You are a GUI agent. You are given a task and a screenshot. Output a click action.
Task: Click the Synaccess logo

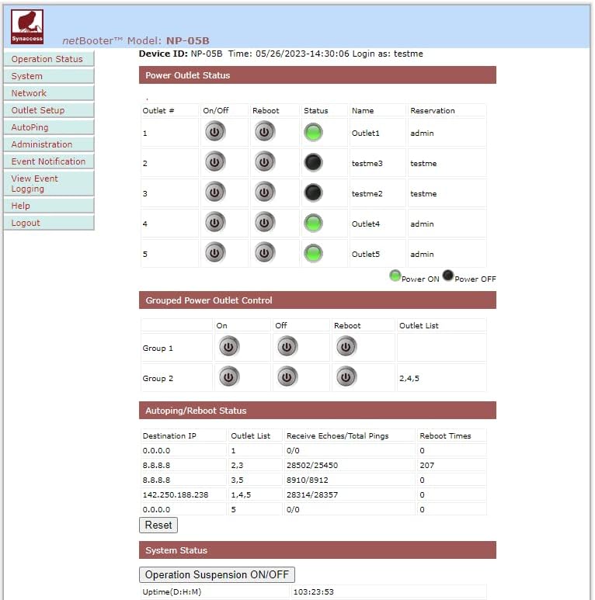point(27,27)
